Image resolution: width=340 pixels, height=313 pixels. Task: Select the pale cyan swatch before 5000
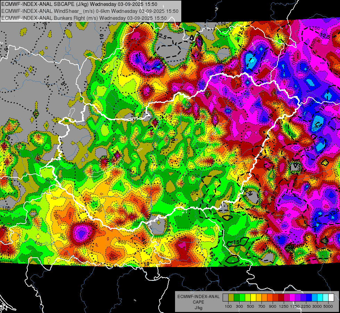click(x=326, y=298)
